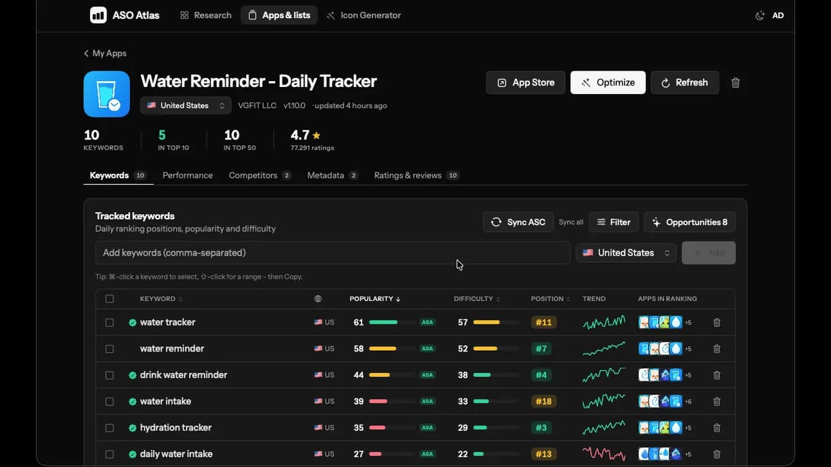Click the verified badge beside water tracker
The width and height of the screenshot is (831, 467).
coord(132,322)
